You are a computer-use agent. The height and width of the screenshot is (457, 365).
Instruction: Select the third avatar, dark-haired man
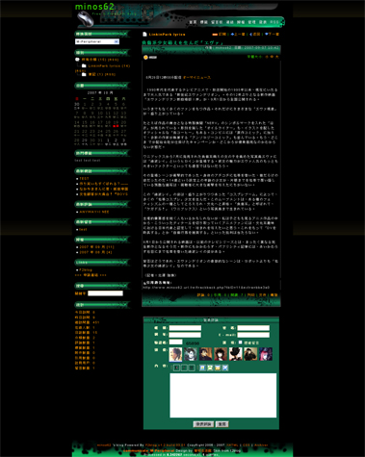206,354
